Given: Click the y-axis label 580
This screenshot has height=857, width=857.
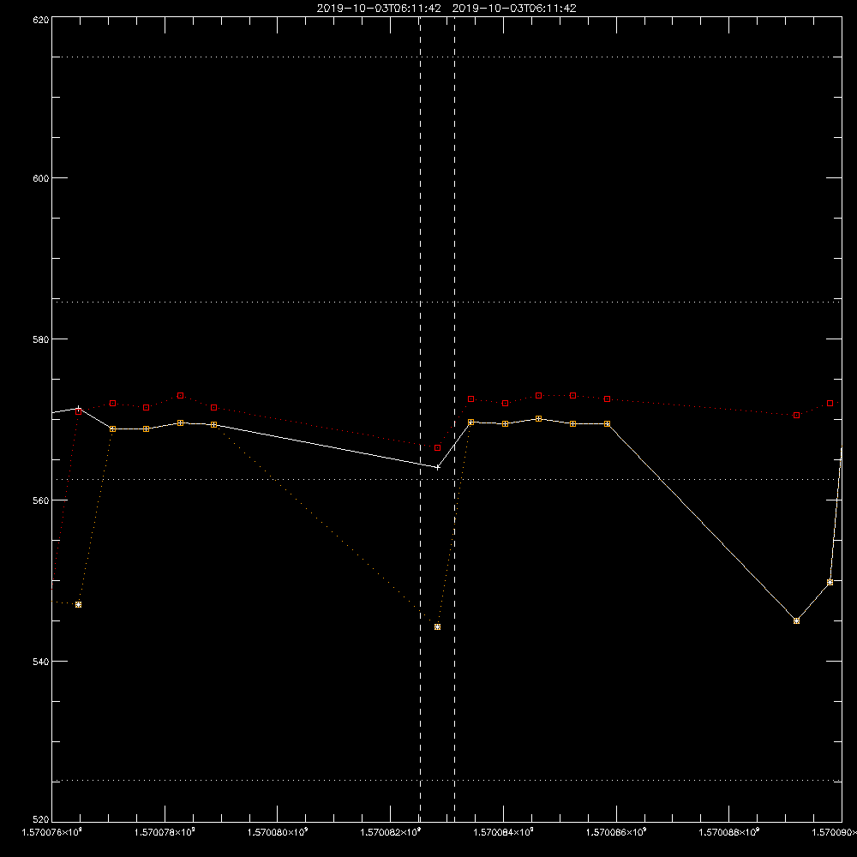Looking at the screenshot, I should 41,339.
